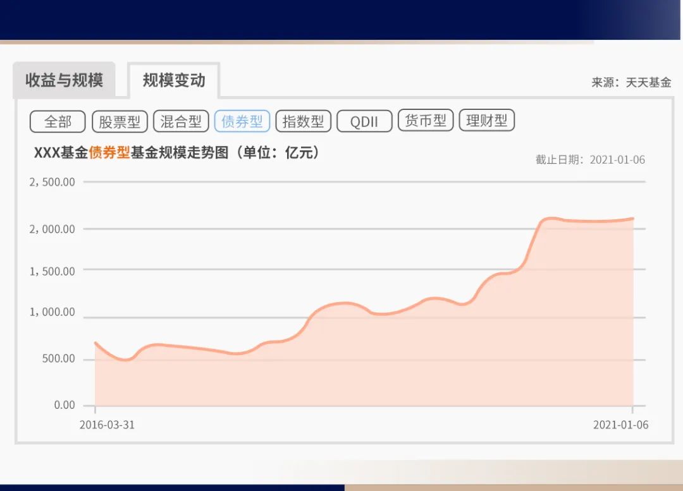Click the 股票型 filter button
683x491 pixels.
point(120,121)
